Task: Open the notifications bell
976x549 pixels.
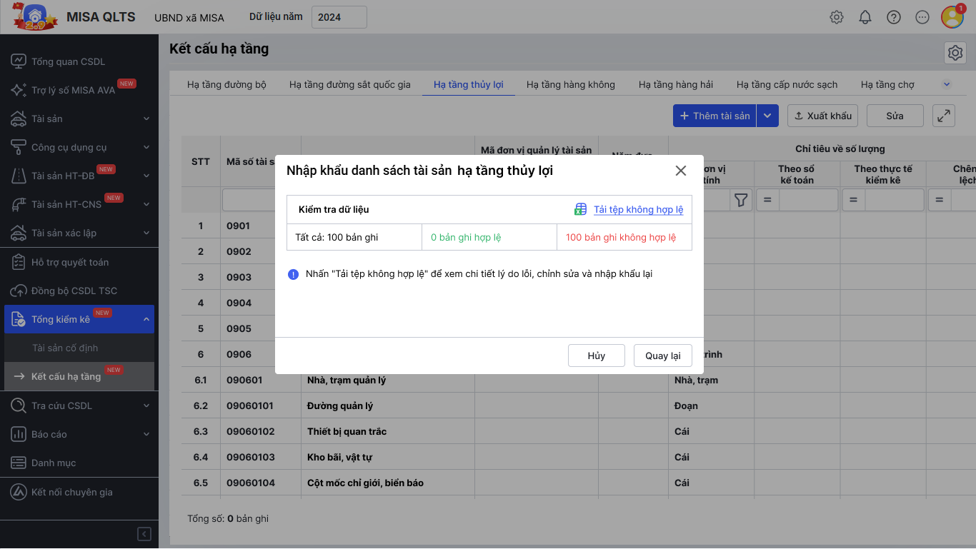Action: (865, 17)
